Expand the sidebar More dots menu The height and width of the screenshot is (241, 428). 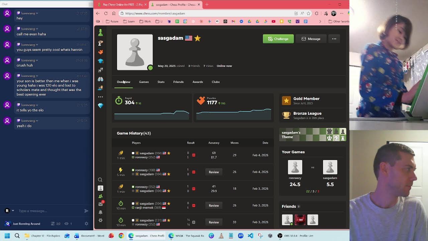click(x=100, y=97)
